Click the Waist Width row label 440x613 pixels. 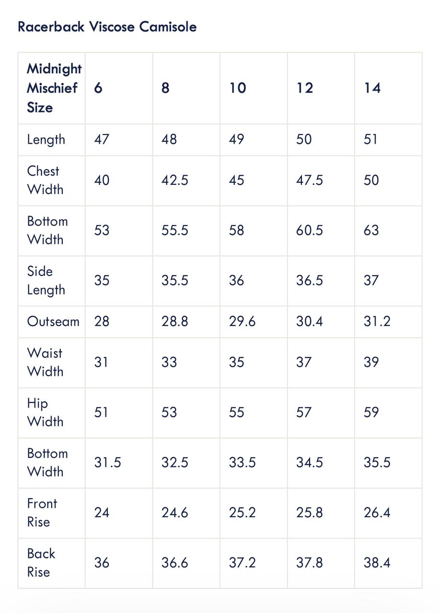[45, 362]
